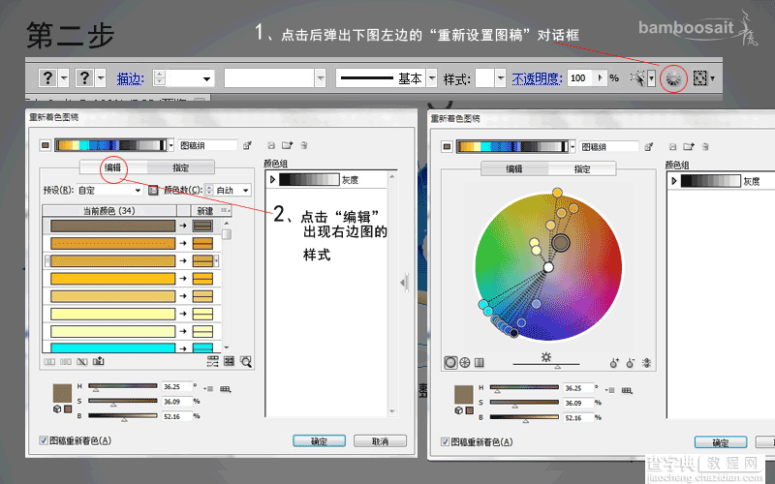The width and height of the screenshot is (775, 484).
Task: Click the opacity 100 input field
Action: [x=581, y=78]
